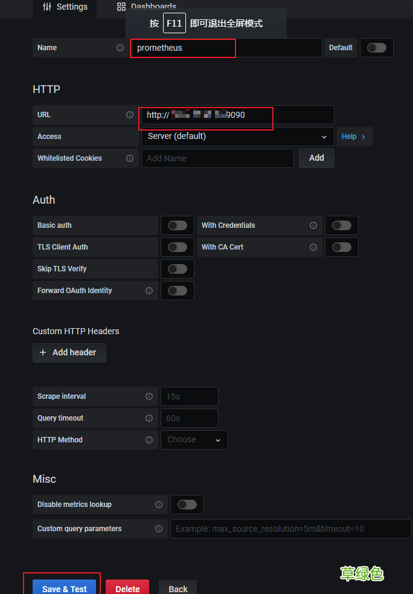Screen dimensions: 413x594
Task: Click the Whitelisted Cookies Add Name field
Action: click(x=217, y=158)
